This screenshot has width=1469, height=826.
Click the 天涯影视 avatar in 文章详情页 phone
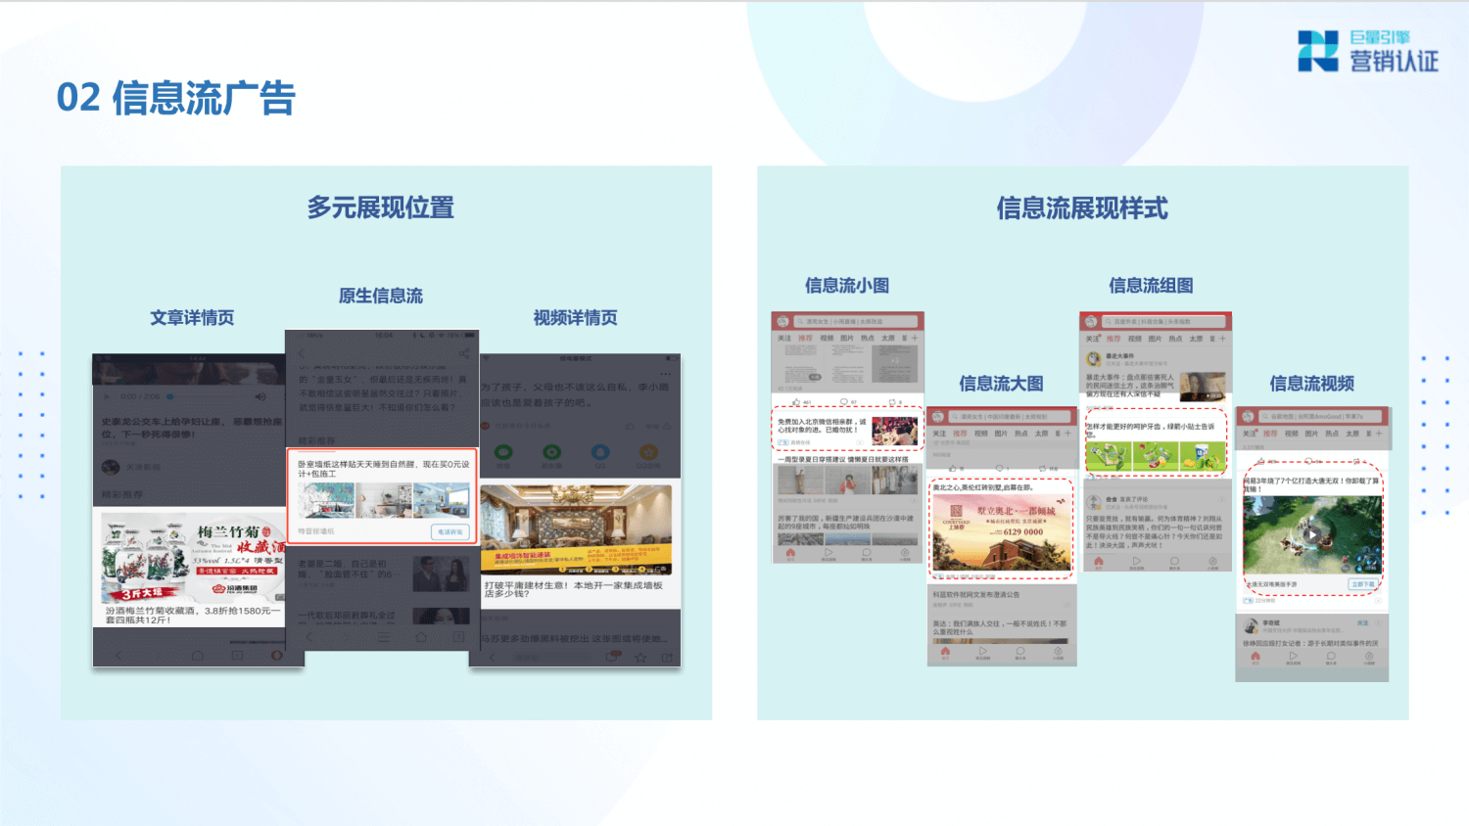[x=110, y=468]
